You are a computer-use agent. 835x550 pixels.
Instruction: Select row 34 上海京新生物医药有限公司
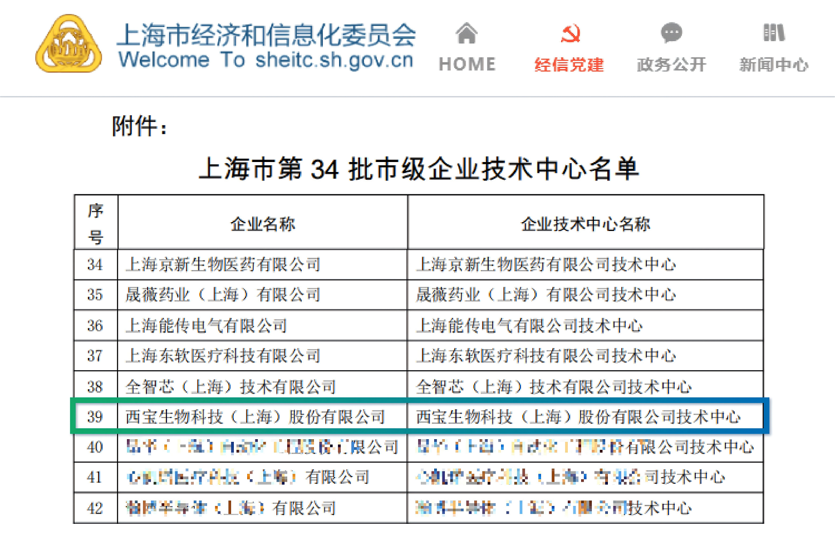[223, 264]
